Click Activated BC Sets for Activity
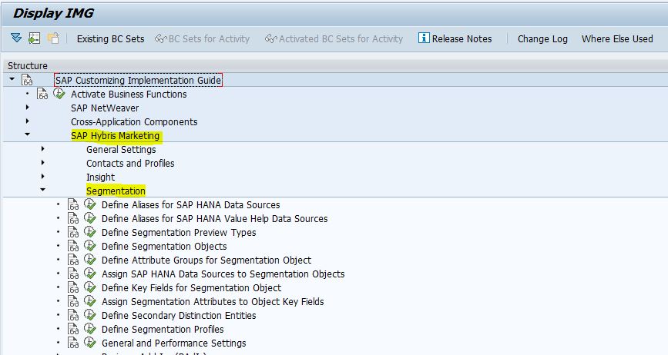This screenshot has height=355, width=668. click(334, 38)
